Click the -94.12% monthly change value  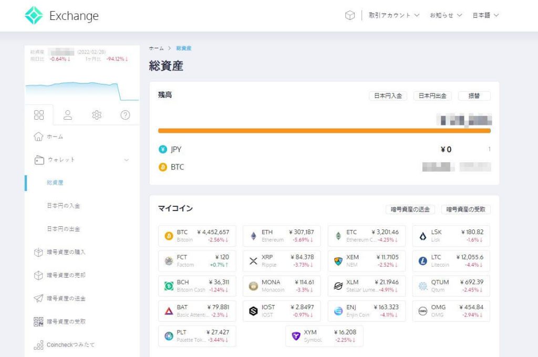coord(117,59)
